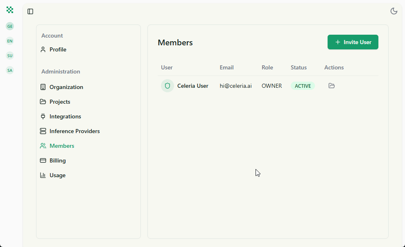Screen dimensions: 405x247
Task: Switch to dark mode with moon icon
Action: [x=394, y=11]
